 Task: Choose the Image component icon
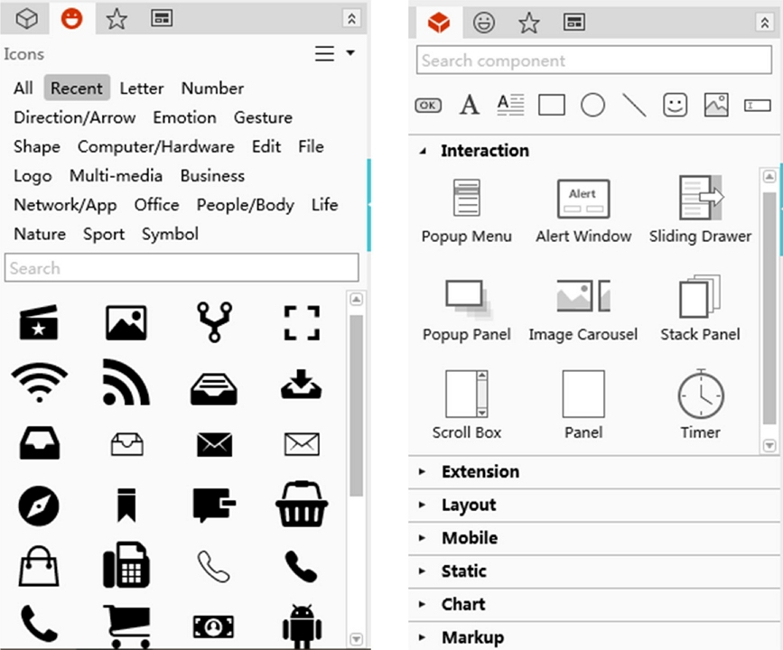pyautogui.click(x=716, y=105)
